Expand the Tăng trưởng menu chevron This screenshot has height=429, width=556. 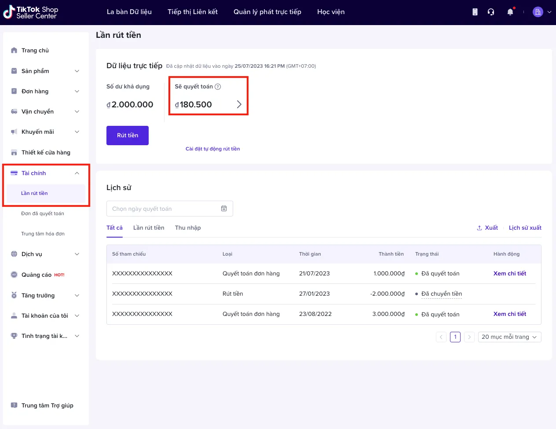point(77,295)
